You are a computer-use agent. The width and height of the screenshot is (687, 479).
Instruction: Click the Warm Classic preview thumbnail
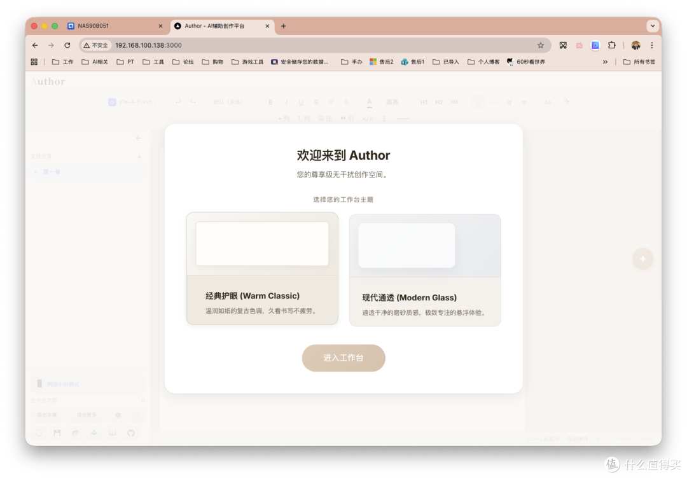point(262,243)
